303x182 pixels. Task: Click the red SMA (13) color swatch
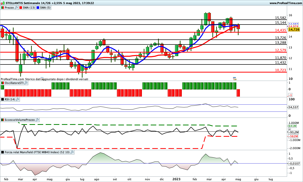pos(21,8)
